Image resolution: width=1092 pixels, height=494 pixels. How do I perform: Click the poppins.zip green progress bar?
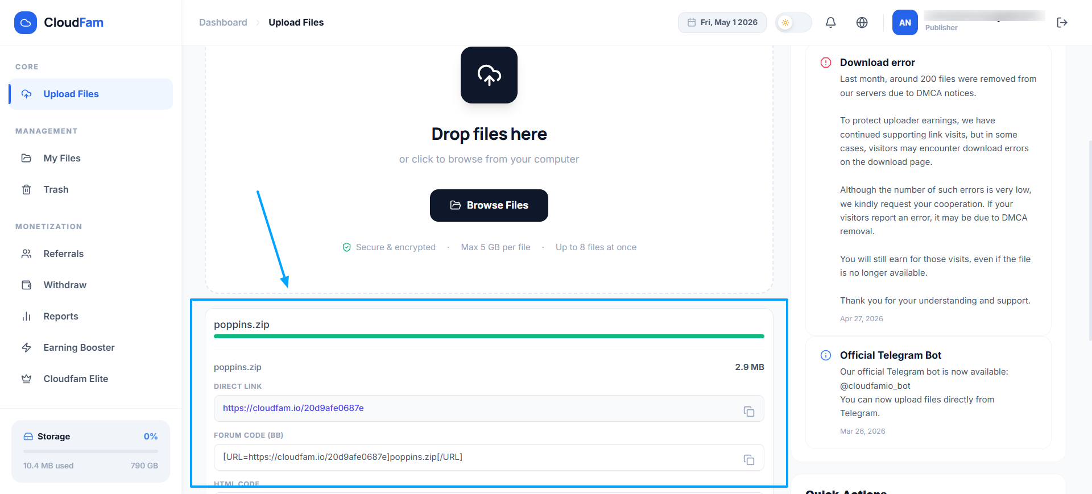pyautogui.click(x=489, y=337)
